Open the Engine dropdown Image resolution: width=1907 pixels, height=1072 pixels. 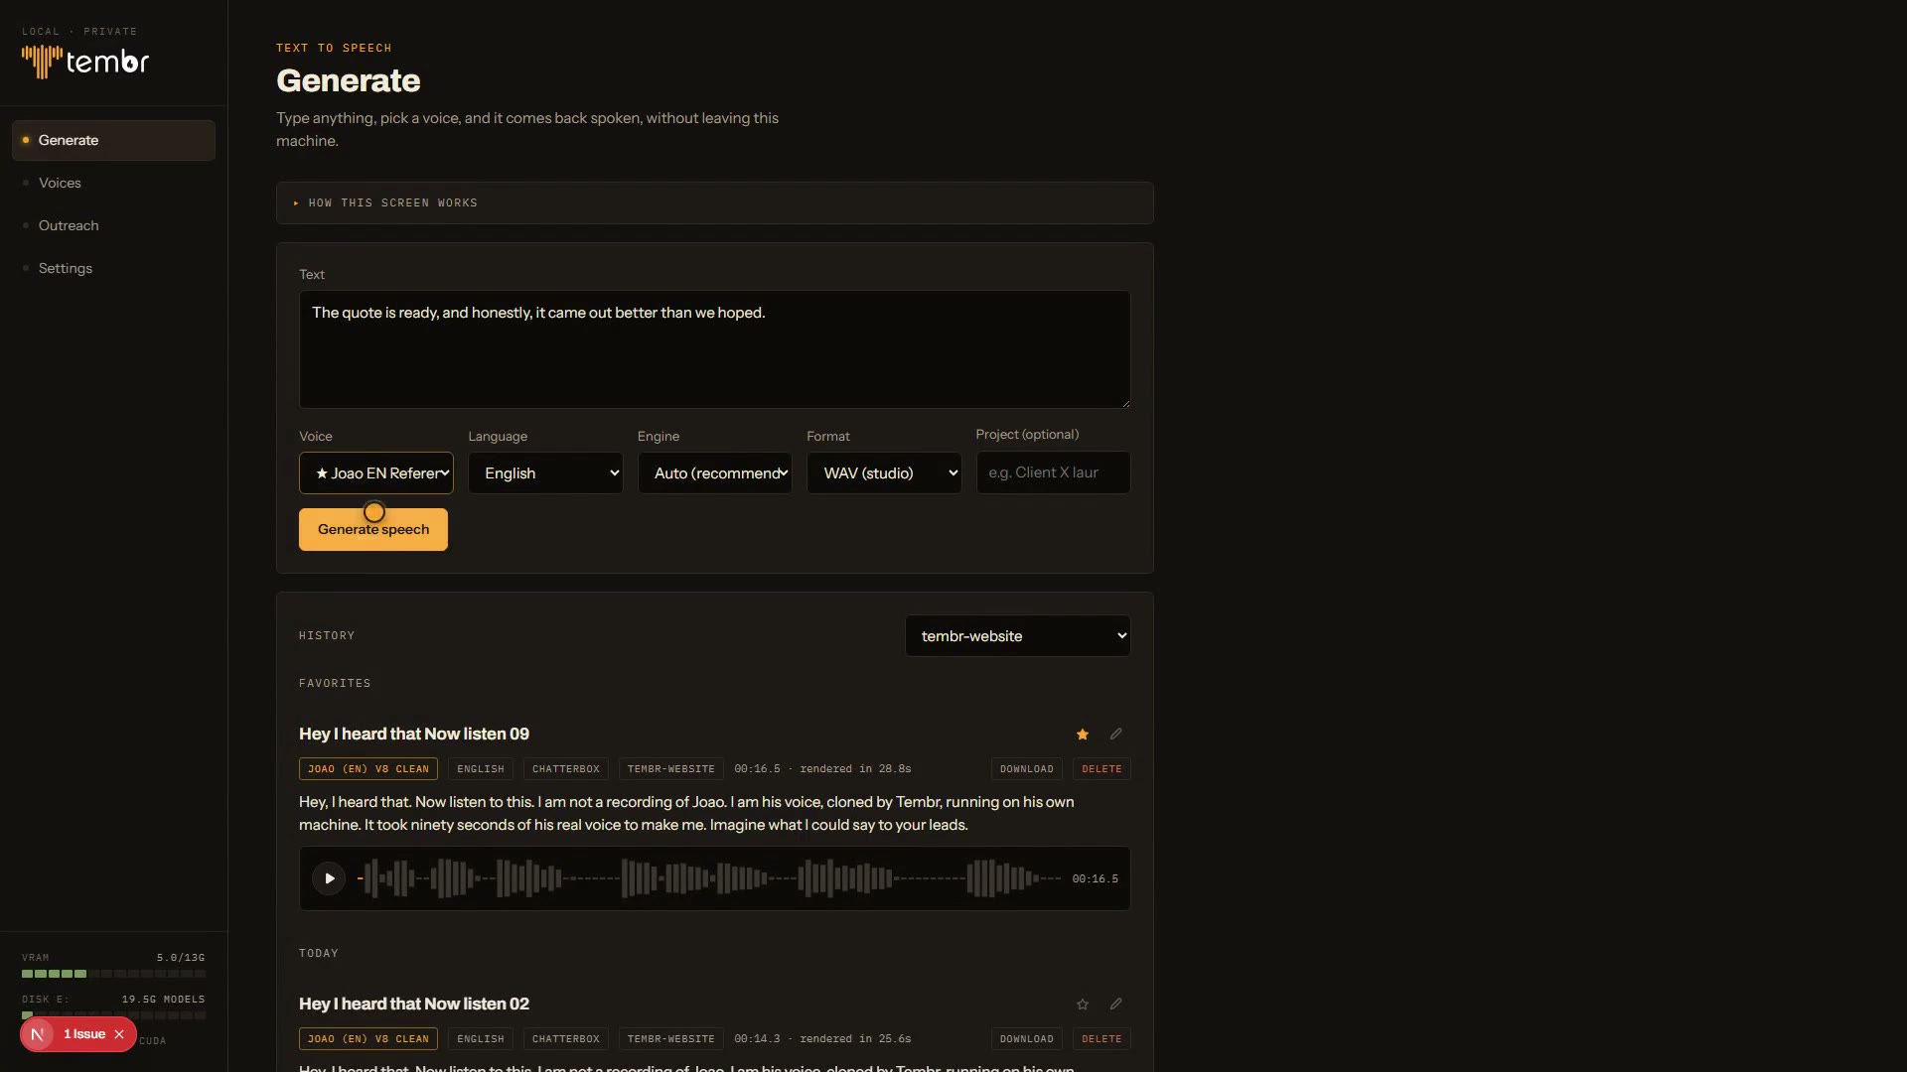point(714,473)
